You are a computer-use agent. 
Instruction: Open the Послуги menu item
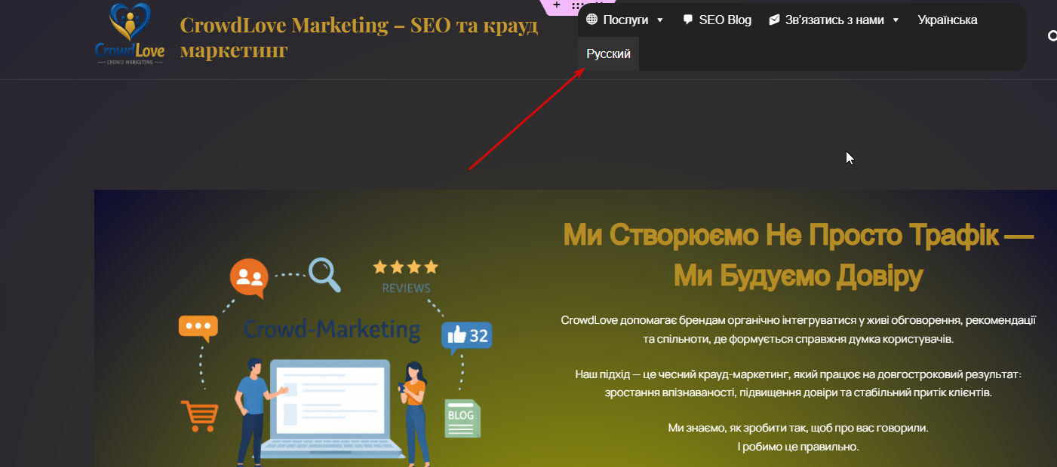coord(617,20)
